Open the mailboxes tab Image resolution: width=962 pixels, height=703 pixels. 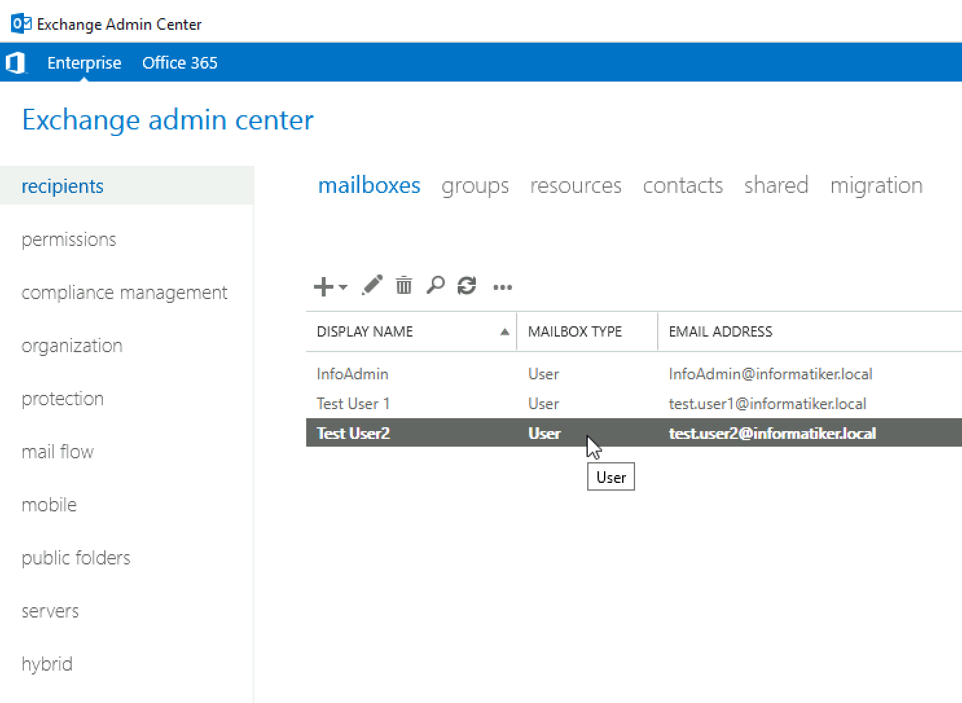click(369, 185)
